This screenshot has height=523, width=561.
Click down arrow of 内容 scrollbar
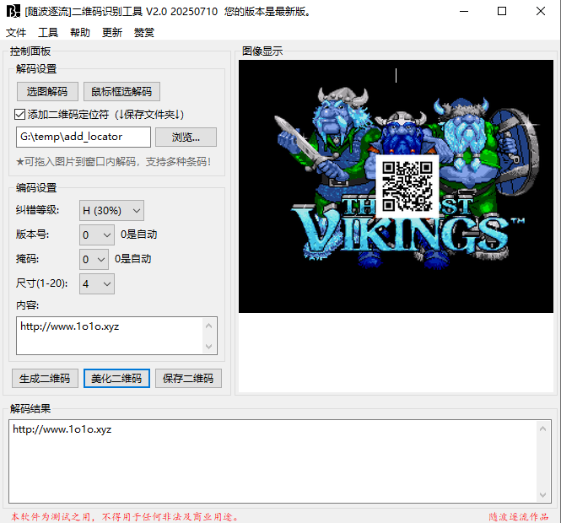209,346
